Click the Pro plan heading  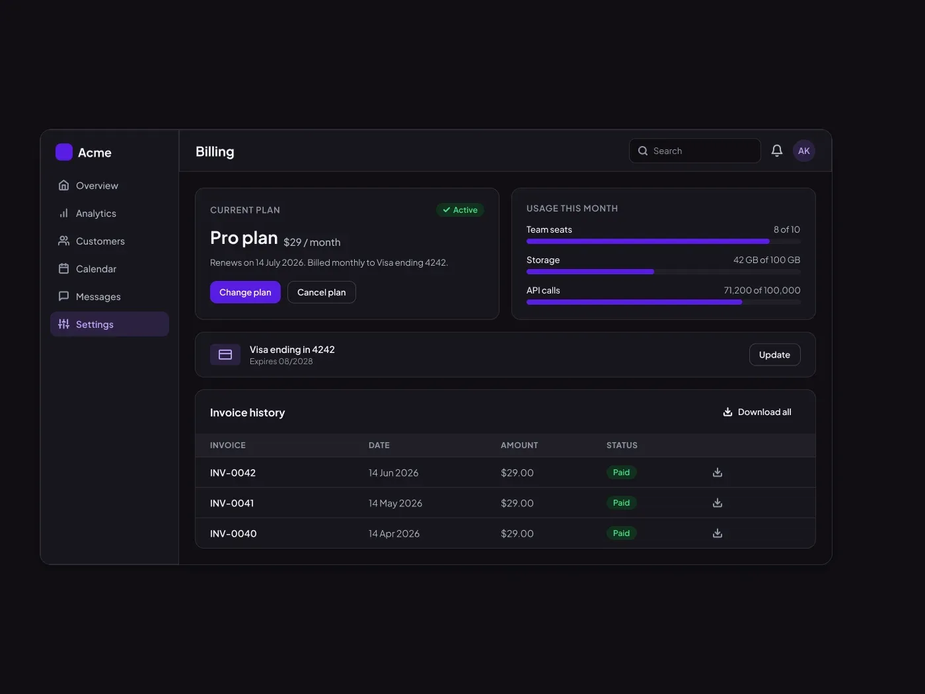click(x=244, y=238)
